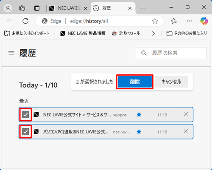Open NEC LAVIE 製品情報 bookmark

pos(83,34)
